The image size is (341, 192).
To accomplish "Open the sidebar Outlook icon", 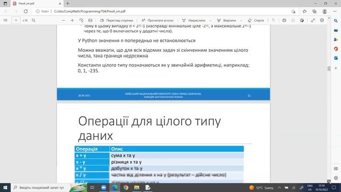I will (336, 58).
